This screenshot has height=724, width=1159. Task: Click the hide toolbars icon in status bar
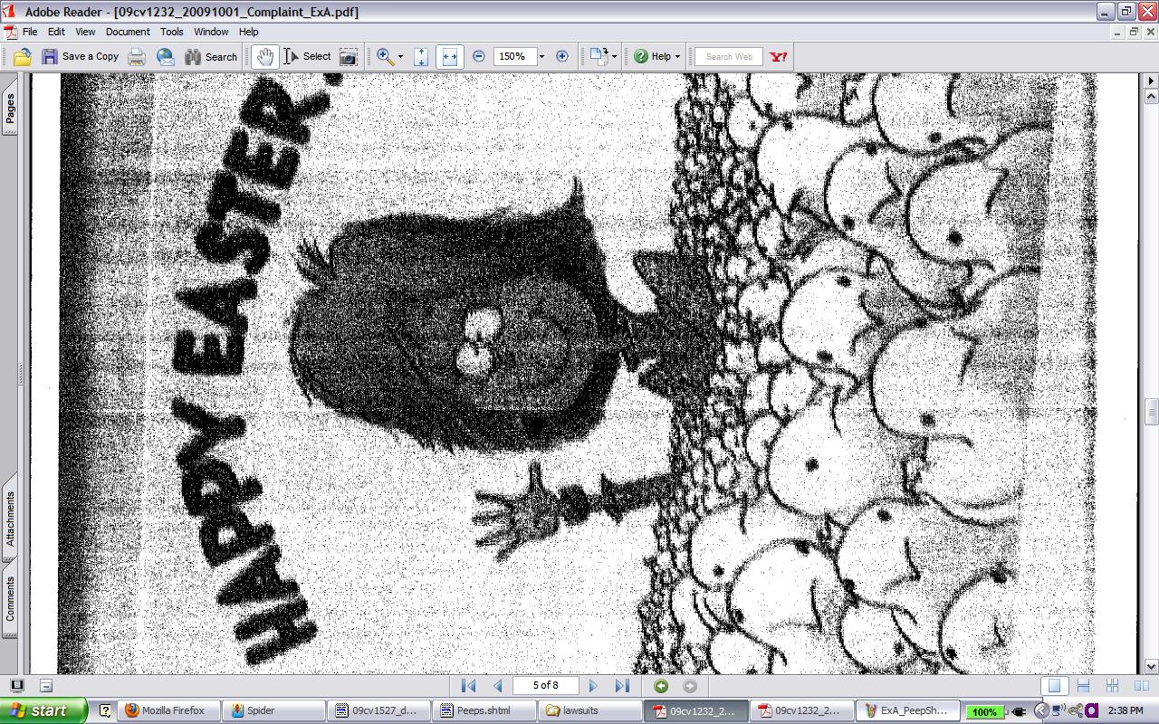[46, 686]
